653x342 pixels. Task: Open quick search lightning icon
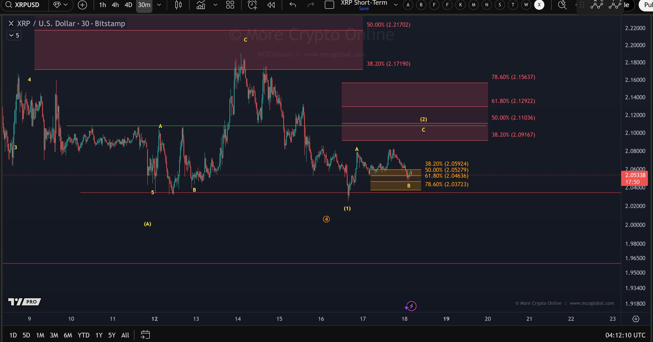tap(562, 5)
